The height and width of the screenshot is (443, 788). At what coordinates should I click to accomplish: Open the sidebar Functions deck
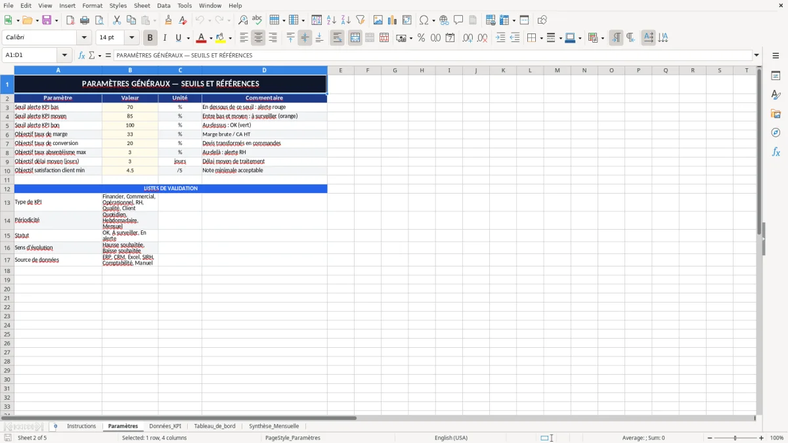776,152
